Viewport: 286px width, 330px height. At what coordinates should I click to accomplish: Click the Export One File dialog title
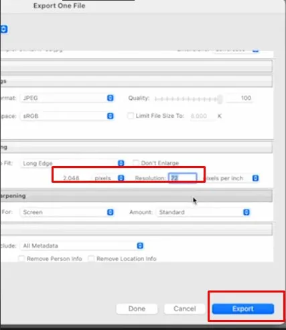[x=60, y=6]
